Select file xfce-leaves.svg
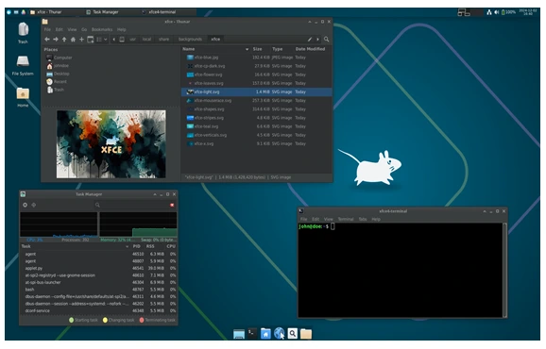This screenshot has height=349, width=546. [x=256, y=83]
